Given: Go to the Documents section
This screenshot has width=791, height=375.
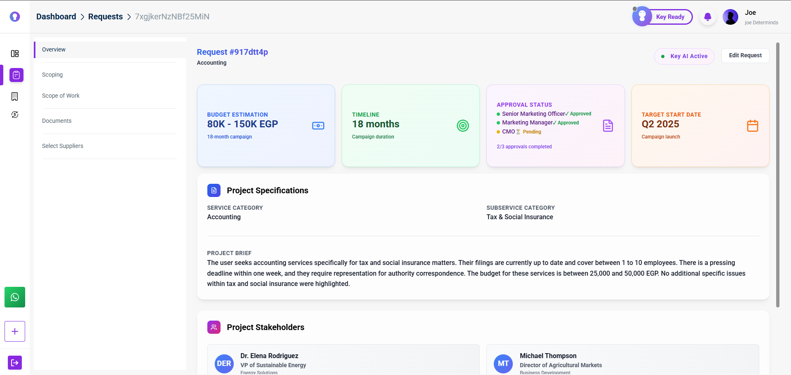Looking at the screenshot, I should [57, 121].
